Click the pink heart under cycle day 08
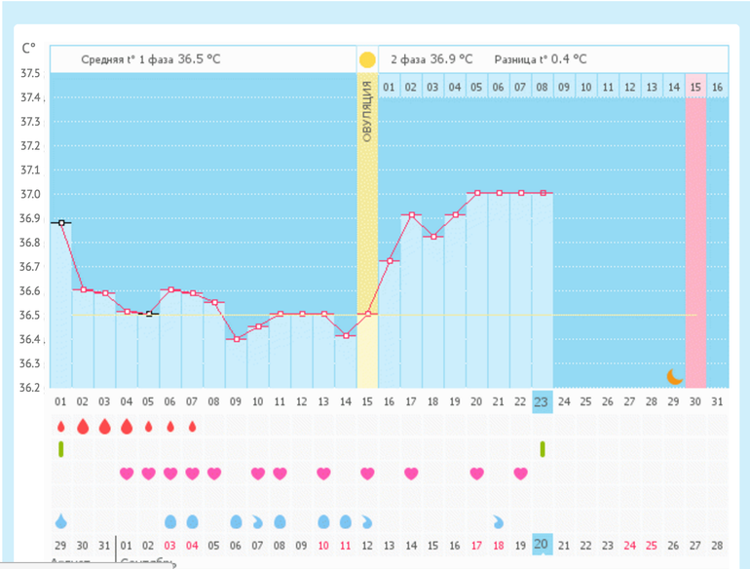Image resolution: width=750 pixels, height=569 pixels. (214, 474)
